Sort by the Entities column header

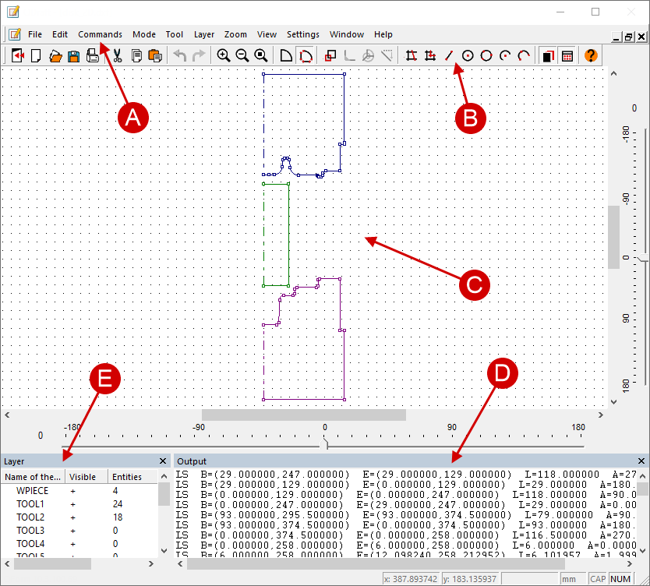(127, 477)
